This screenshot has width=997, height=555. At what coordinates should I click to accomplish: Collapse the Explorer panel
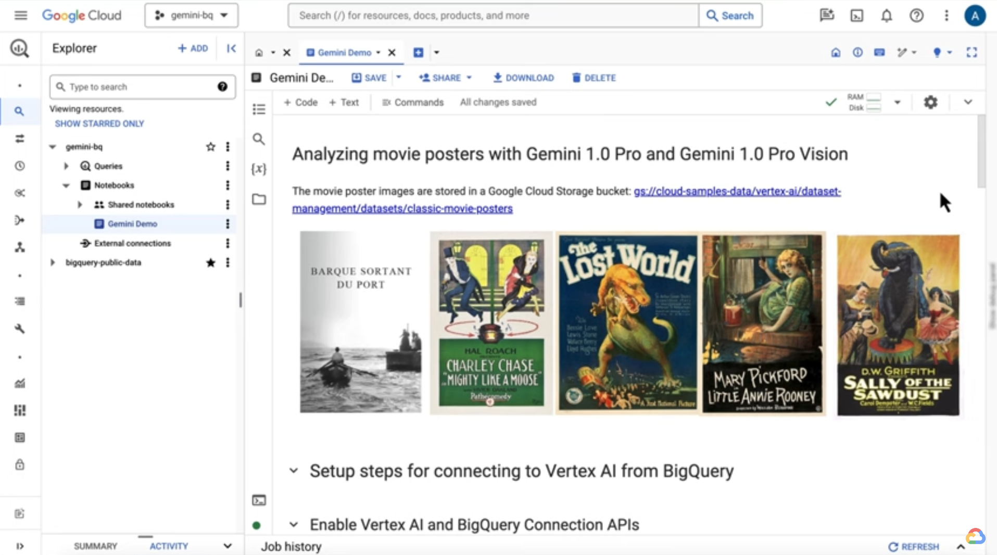click(x=232, y=48)
